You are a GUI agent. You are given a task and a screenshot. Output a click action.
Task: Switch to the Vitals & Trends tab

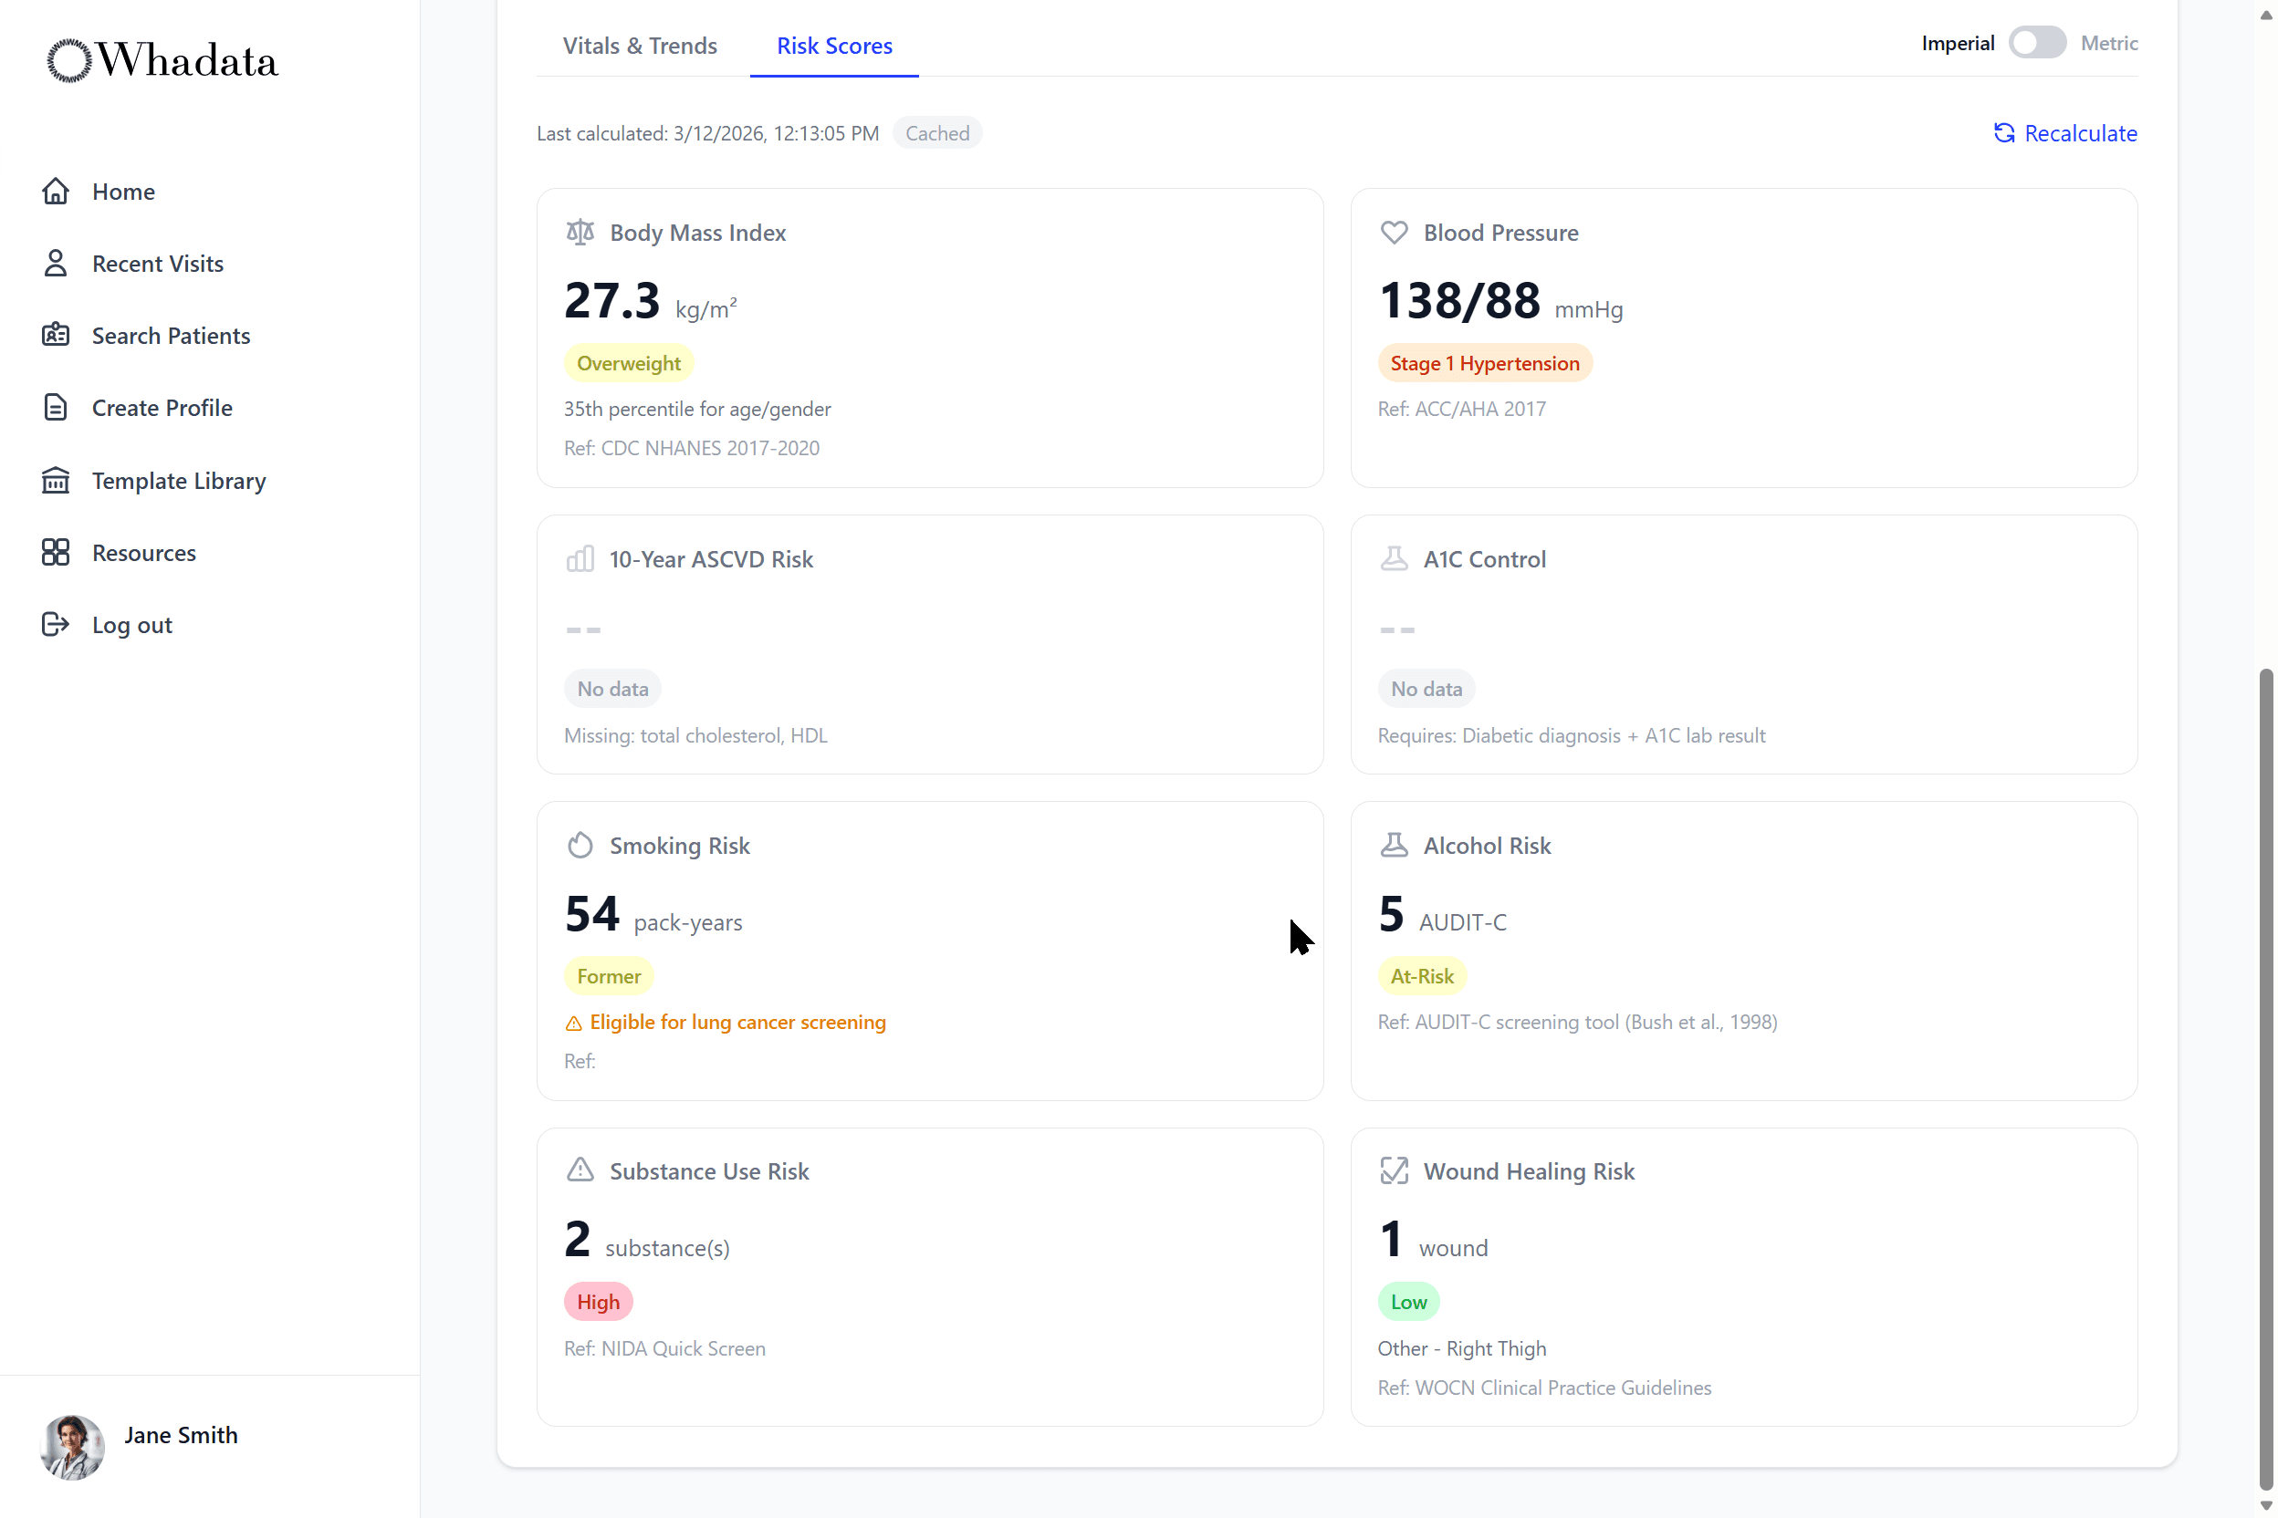click(639, 46)
